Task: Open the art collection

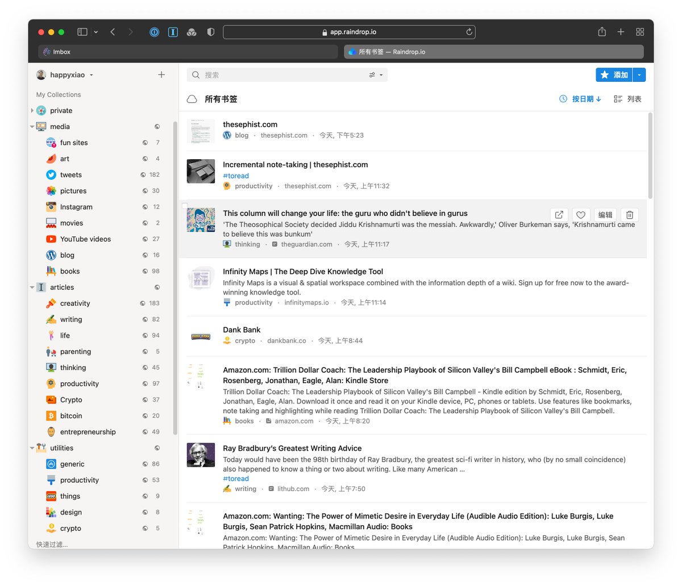Action: tap(103, 159)
